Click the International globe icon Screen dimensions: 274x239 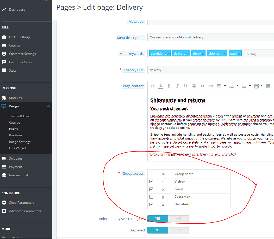[4, 175]
